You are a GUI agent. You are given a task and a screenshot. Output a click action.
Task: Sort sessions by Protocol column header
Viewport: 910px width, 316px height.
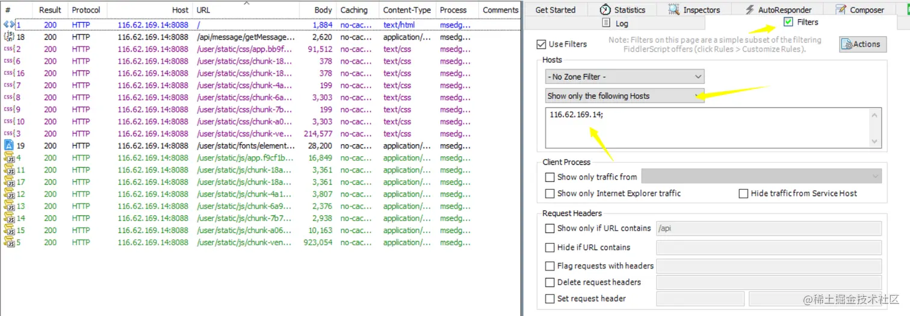click(87, 10)
